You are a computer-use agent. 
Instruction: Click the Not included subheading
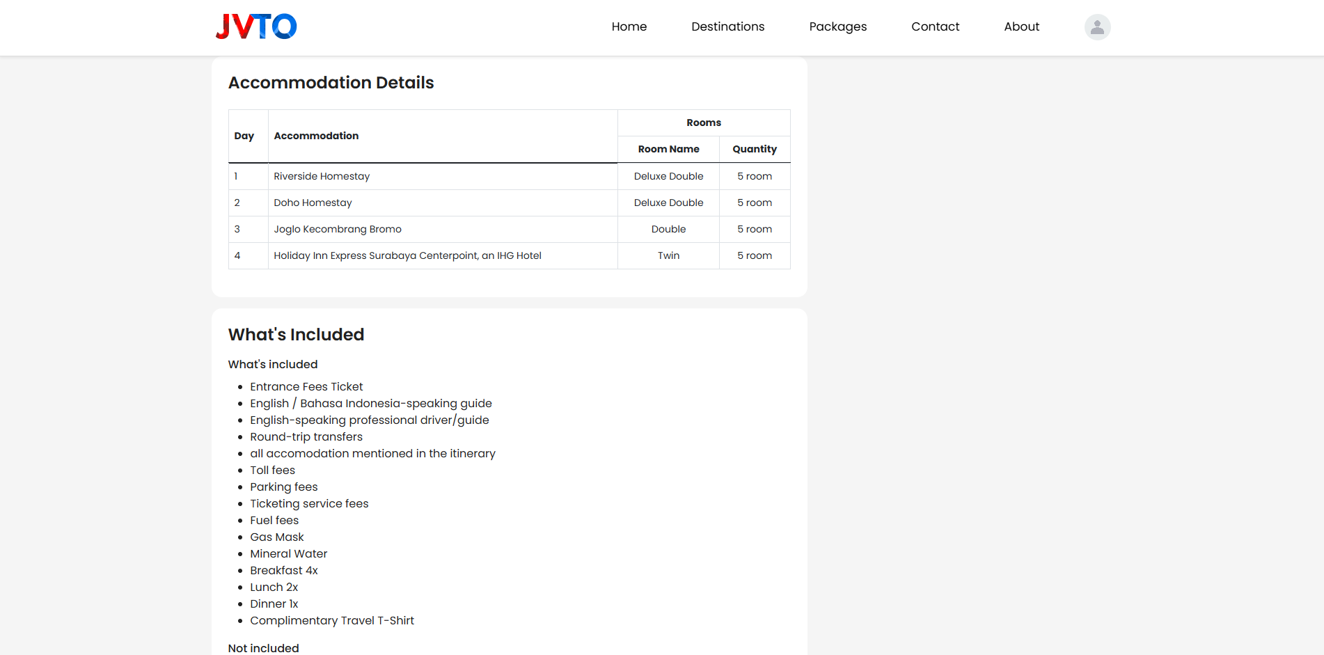[263, 647]
